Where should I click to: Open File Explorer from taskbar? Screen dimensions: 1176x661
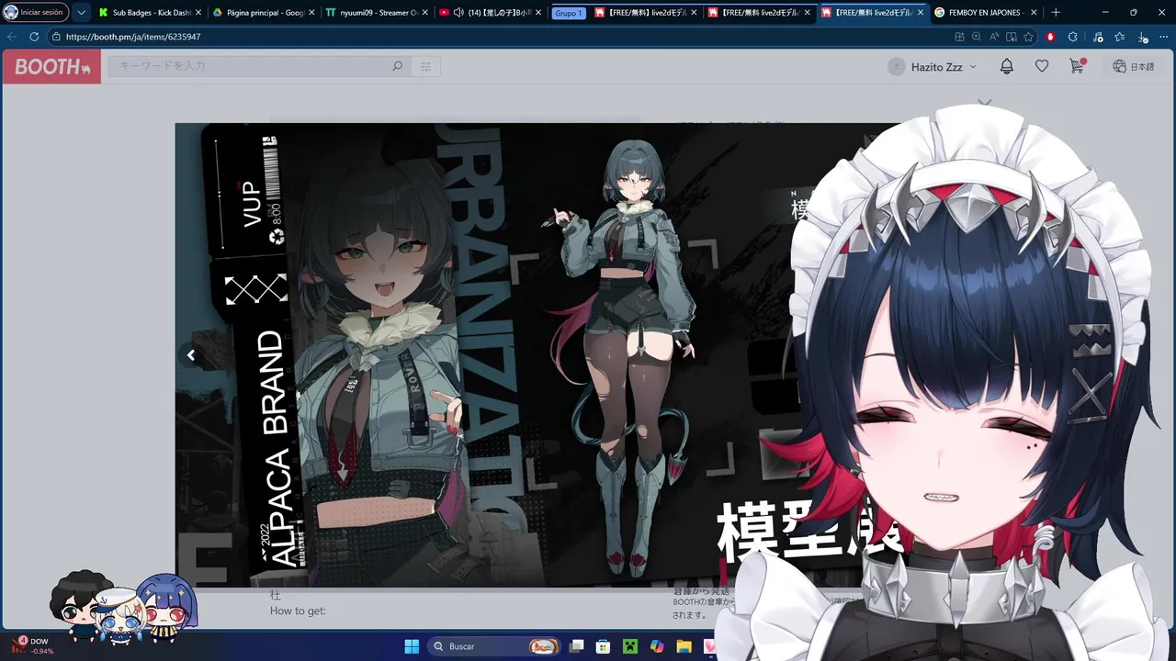(684, 646)
